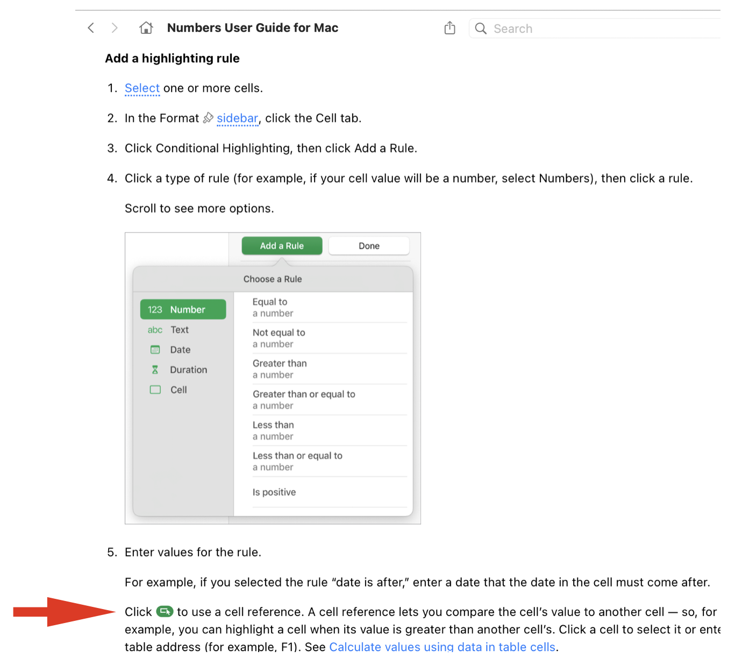
Task: Click the 'Numbers User Guide for Mac' title
Action: pos(253,28)
